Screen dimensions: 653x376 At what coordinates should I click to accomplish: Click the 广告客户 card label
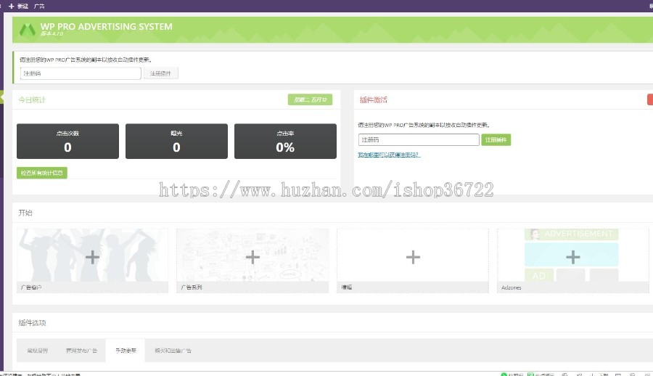[x=31, y=287]
